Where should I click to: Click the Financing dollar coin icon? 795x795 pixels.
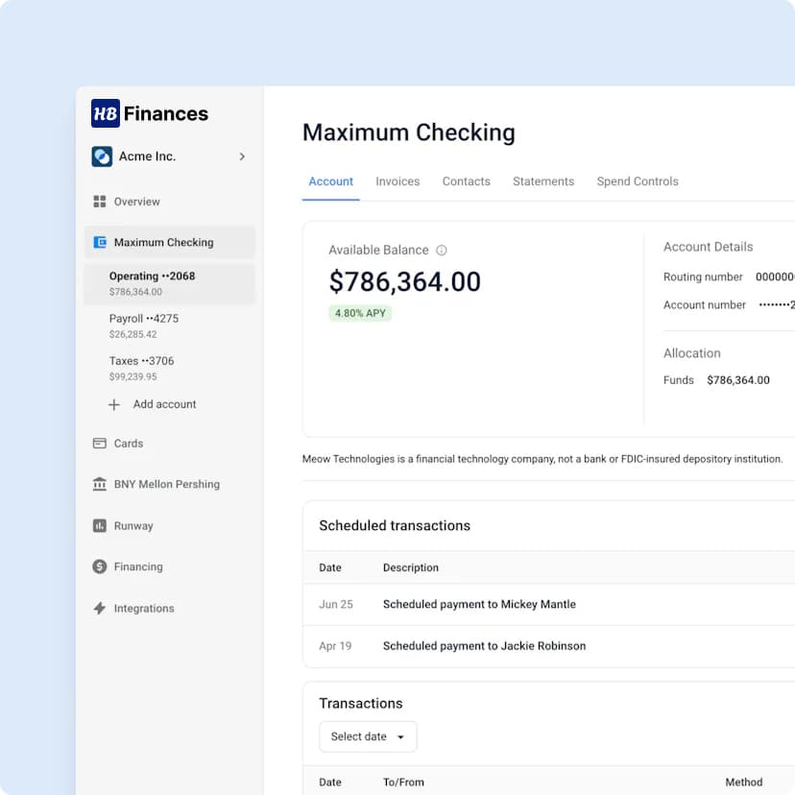click(x=100, y=566)
